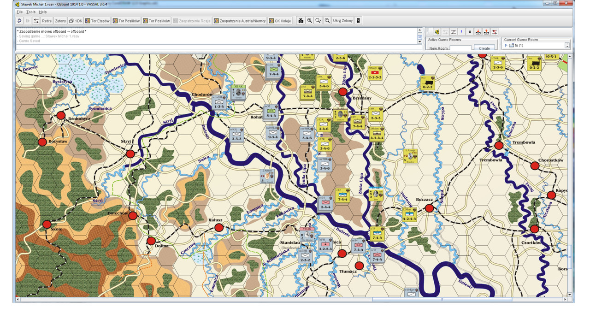
Task: Click the VASSAL server connect icon
Action: (x=437, y=32)
